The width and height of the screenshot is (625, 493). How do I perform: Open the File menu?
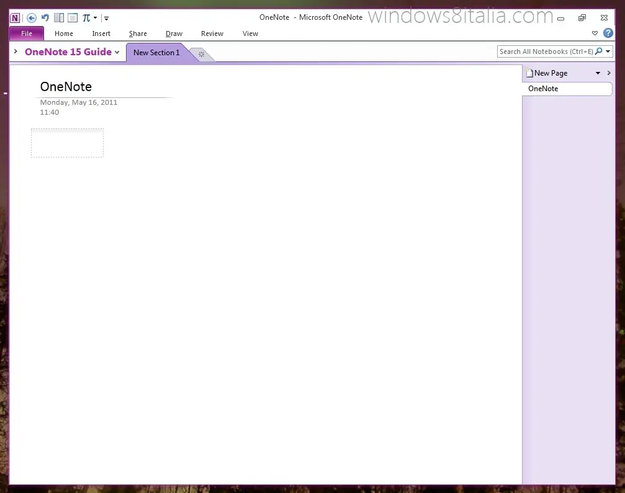coord(26,33)
